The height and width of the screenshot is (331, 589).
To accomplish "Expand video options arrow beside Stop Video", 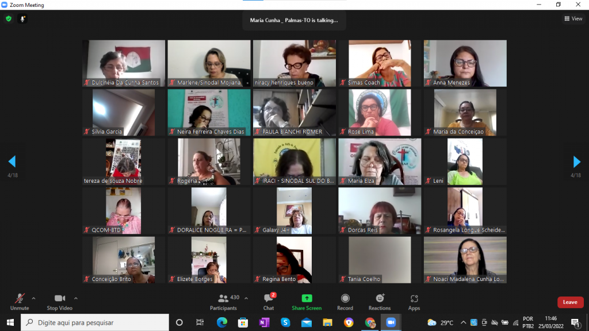I will 76,298.
